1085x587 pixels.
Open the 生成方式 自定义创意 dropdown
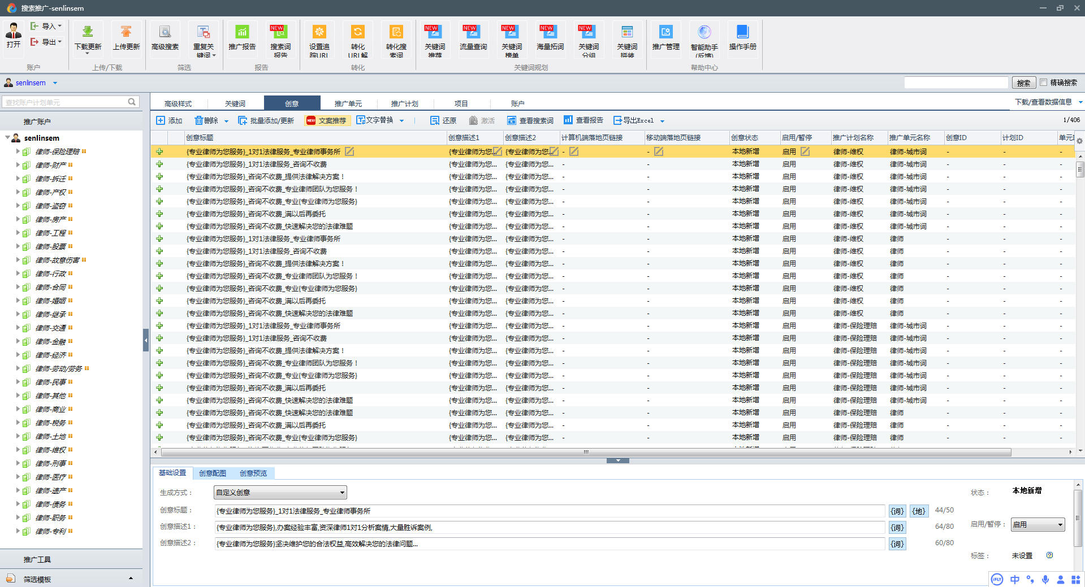pos(280,493)
